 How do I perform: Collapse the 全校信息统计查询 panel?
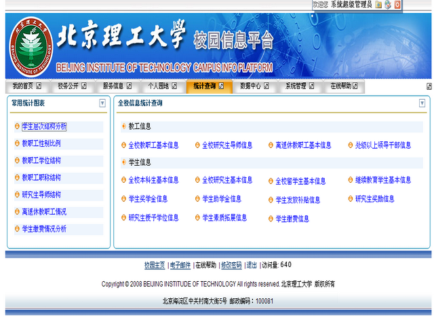point(422,103)
